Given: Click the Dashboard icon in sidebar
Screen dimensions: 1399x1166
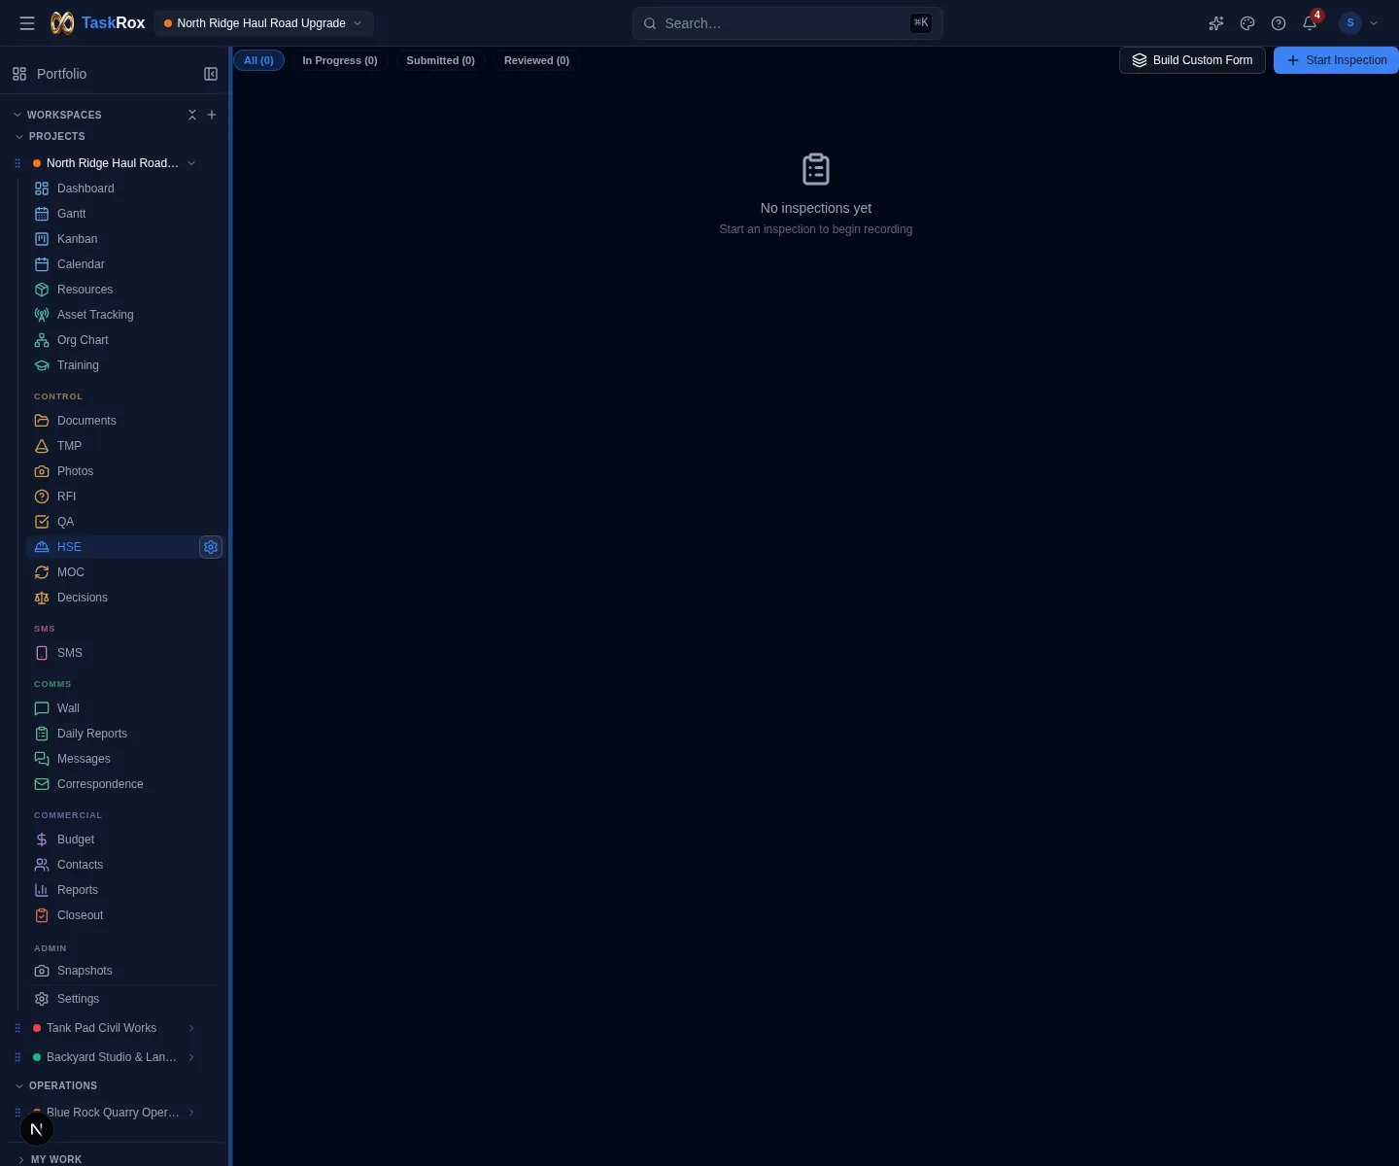Looking at the screenshot, I should click(x=42, y=189).
